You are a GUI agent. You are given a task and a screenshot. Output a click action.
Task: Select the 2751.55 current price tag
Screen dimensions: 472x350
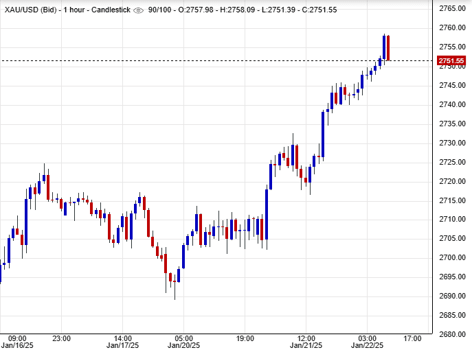(x=452, y=61)
